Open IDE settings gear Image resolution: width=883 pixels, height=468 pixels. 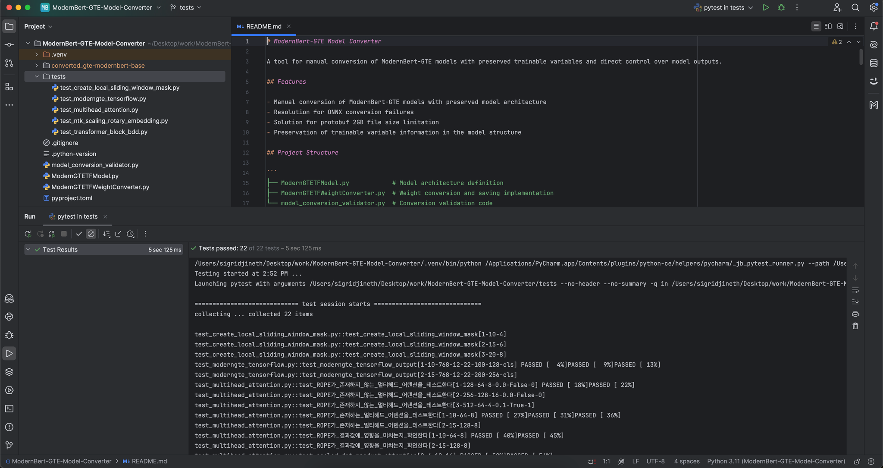[x=874, y=8]
